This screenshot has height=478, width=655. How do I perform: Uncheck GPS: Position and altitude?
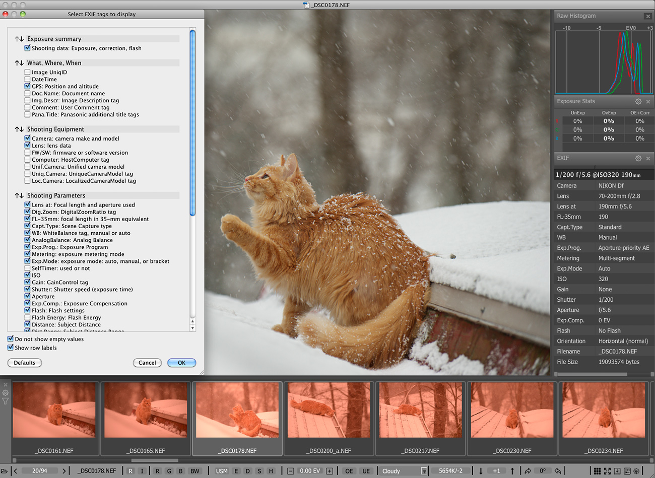click(x=28, y=86)
